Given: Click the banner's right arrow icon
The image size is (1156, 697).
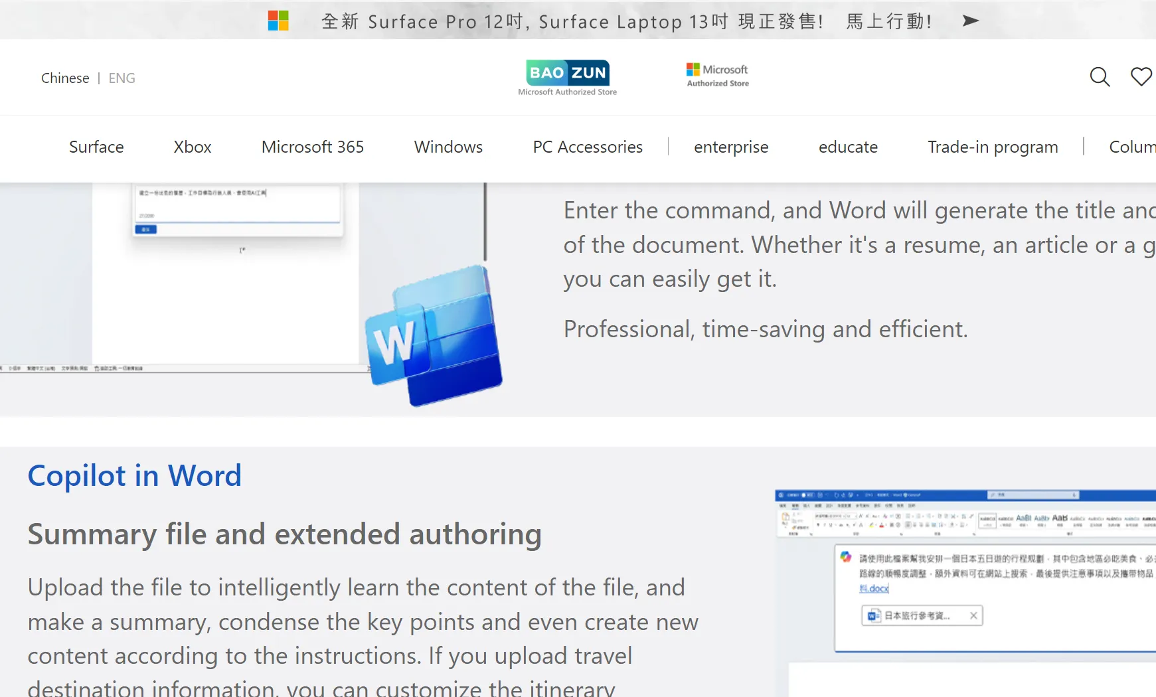Looking at the screenshot, I should click(970, 21).
